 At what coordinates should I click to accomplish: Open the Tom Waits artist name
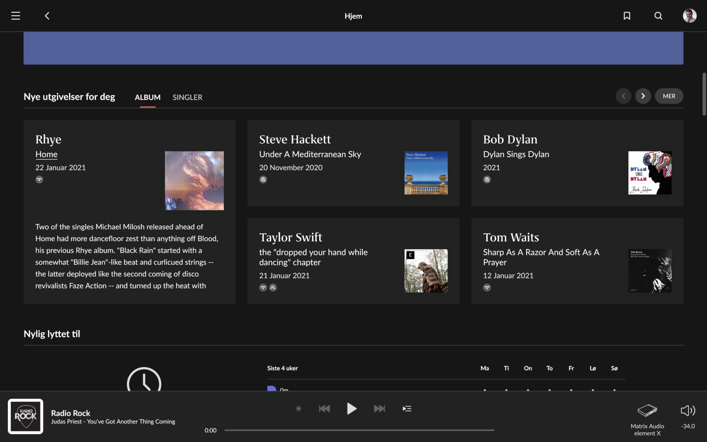coord(511,237)
